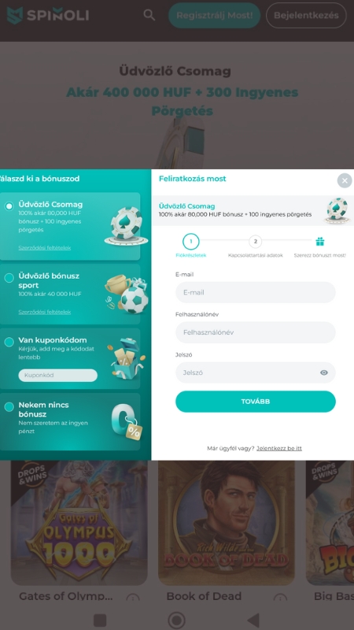Open Gates of Olympus 1000 game thumbnail

(79, 522)
